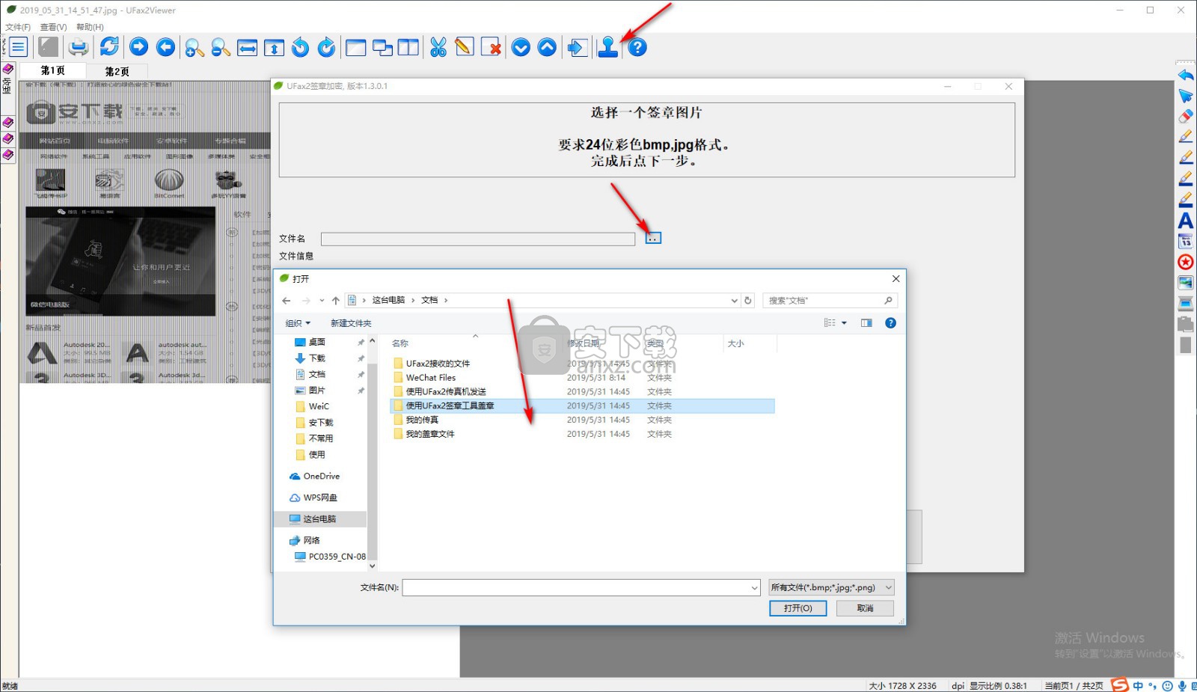This screenshot has height=692, width=1197.
Task: Click the 打开(O) button
Action: (798, 608)
